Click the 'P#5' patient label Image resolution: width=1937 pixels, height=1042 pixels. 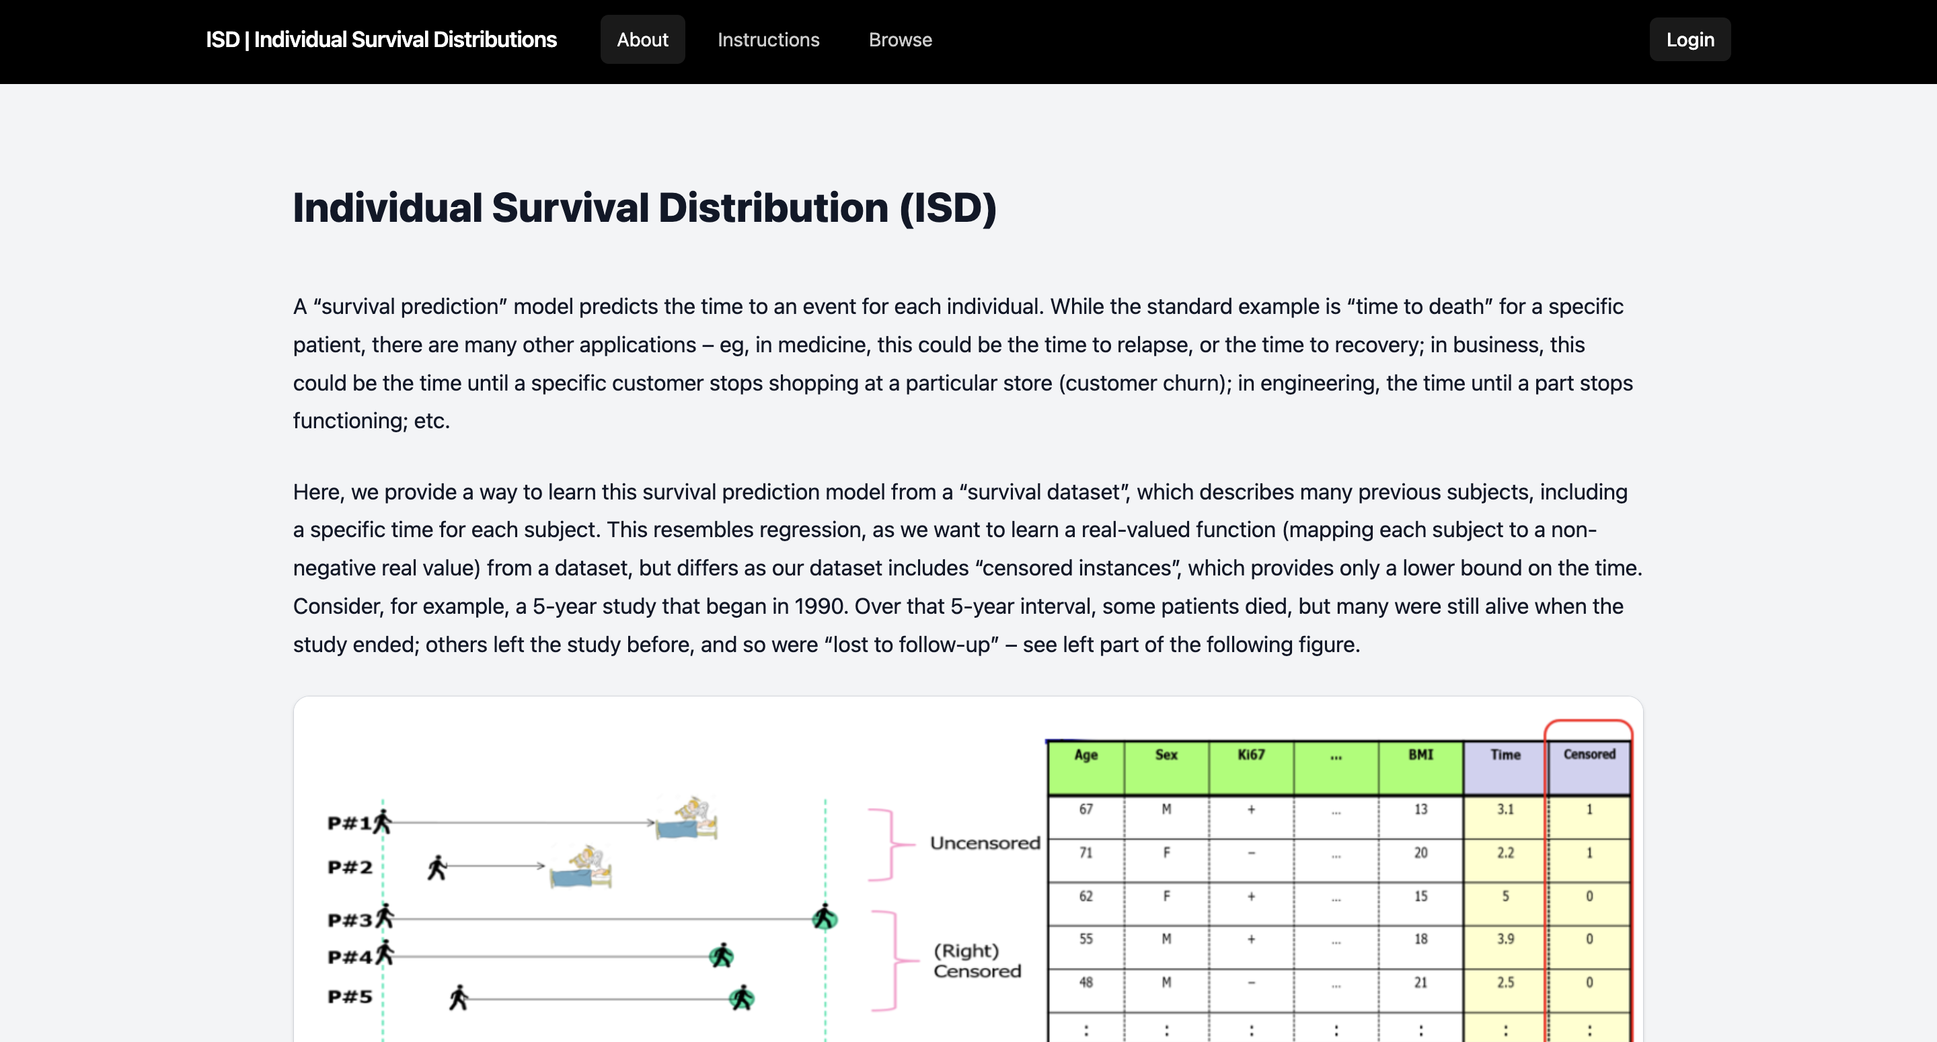click(x=350, y=997)
